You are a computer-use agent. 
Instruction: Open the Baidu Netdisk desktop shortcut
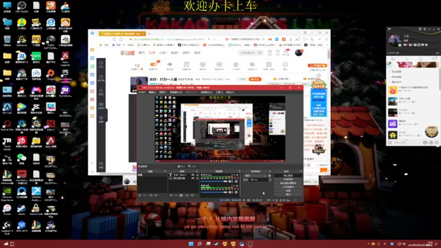click(36, 75)
